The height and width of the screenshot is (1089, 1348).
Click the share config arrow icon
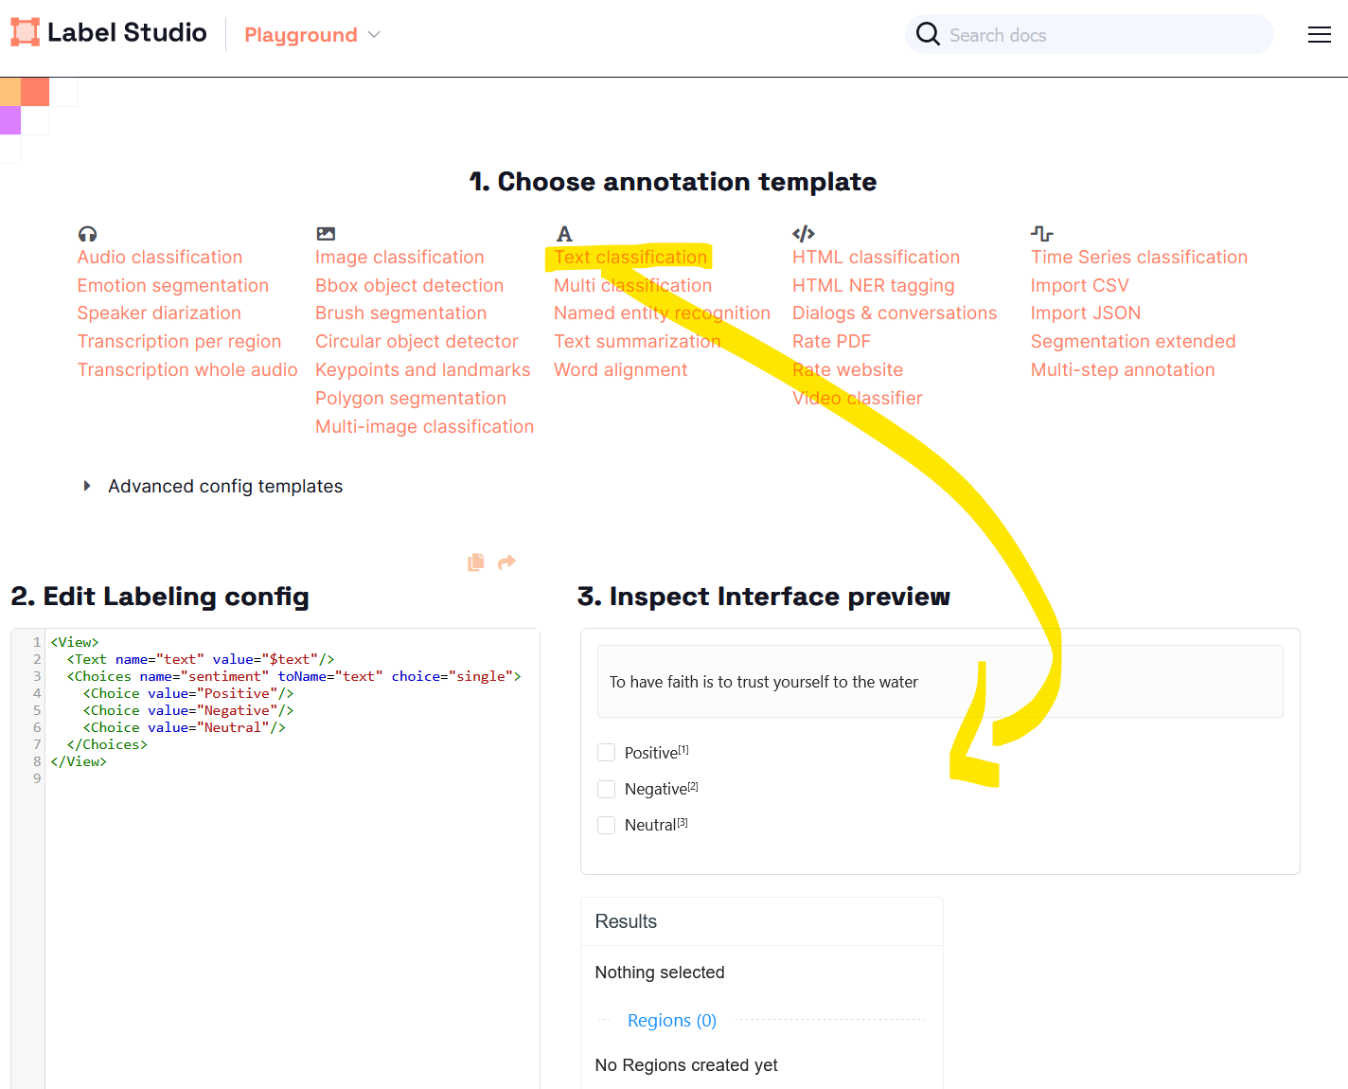(x=506, y=562)
